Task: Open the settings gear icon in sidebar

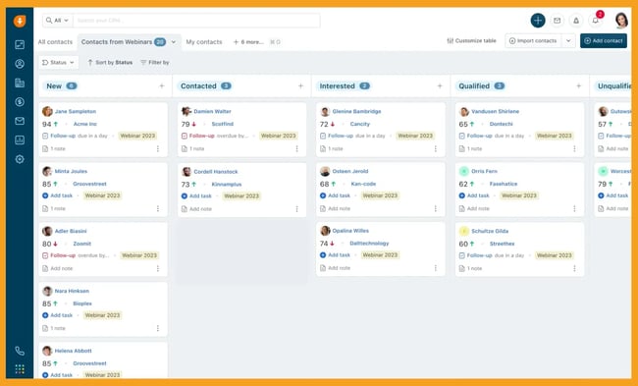Action: click(20, 159)
